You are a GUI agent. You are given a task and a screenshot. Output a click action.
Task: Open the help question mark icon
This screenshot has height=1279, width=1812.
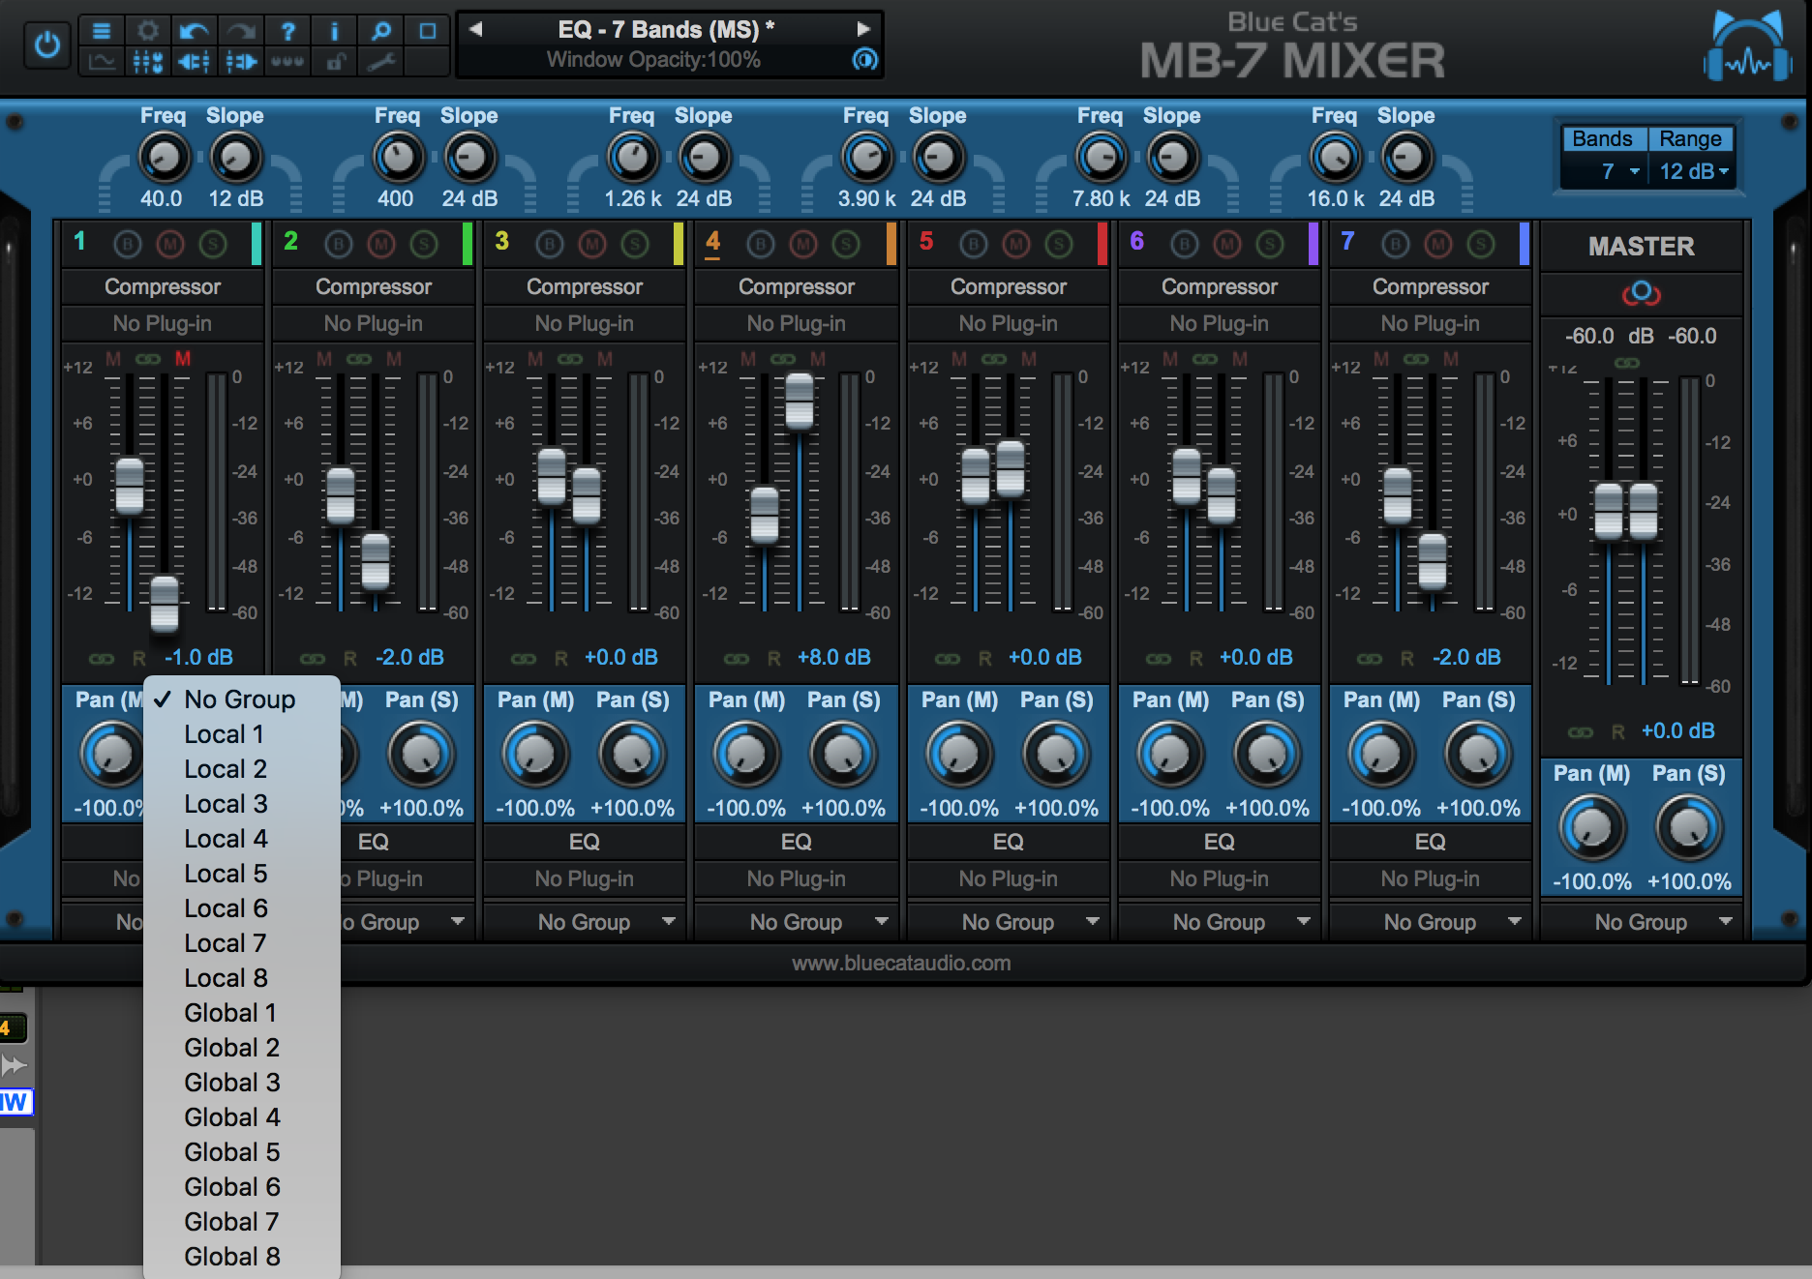pyautogui.click(x=287, y=31)
